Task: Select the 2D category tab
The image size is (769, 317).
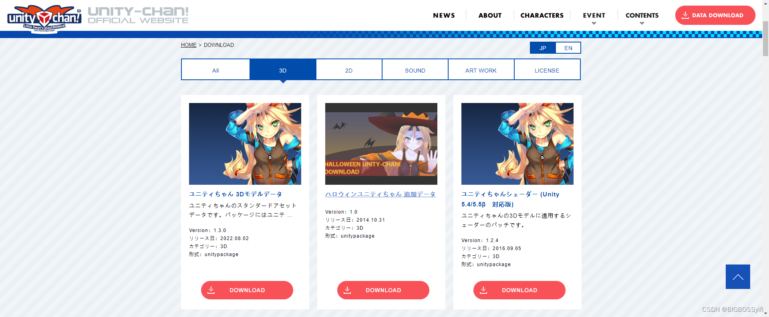Action: [x=349, y=70]
